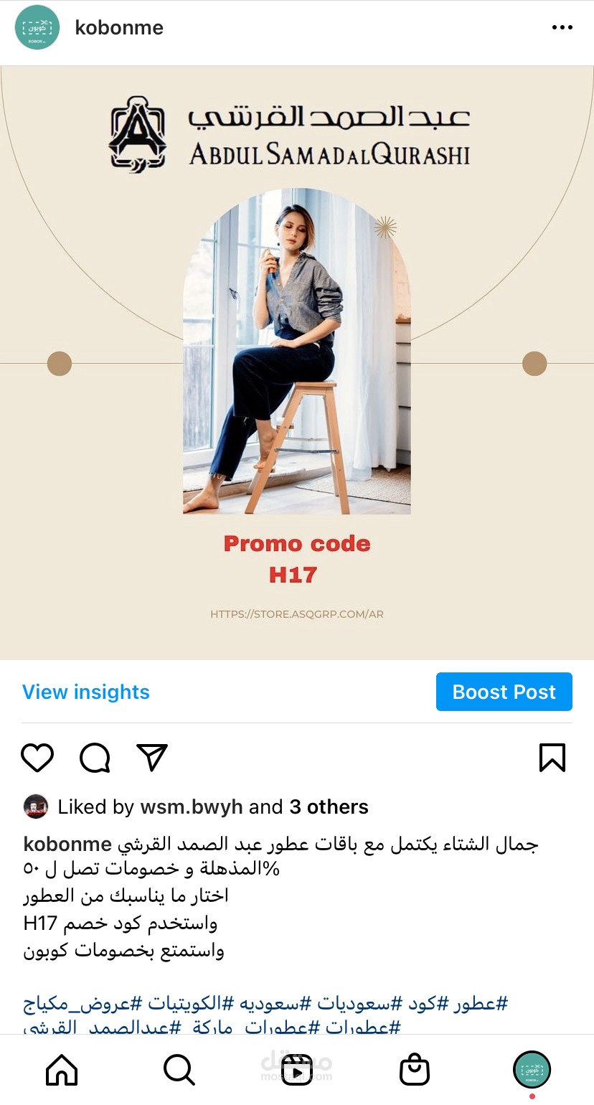594x1105 pixels.
Task: Open the Reels tab icon
Action: [296, 1071]
